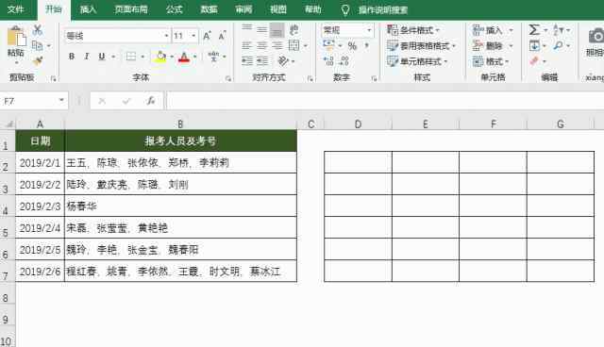Viewport: 604px width, 347px height.
Task: Open the 文件 file menu
Action: point(16,9)
